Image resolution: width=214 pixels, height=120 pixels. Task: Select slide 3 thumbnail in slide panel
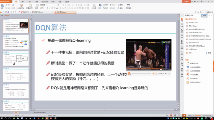(x=16, y=59)
